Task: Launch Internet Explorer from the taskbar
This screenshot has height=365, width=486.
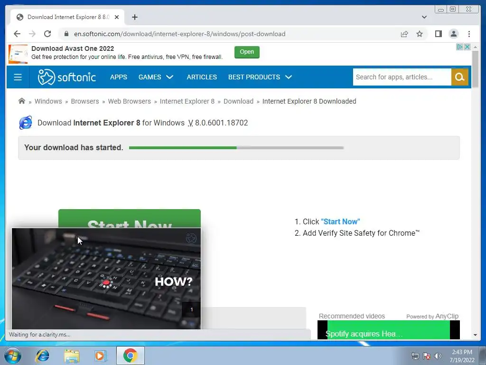Action: point(42,355)
